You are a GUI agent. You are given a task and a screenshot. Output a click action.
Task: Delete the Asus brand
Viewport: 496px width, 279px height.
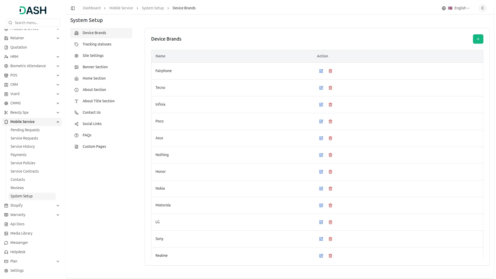[330, 138]
